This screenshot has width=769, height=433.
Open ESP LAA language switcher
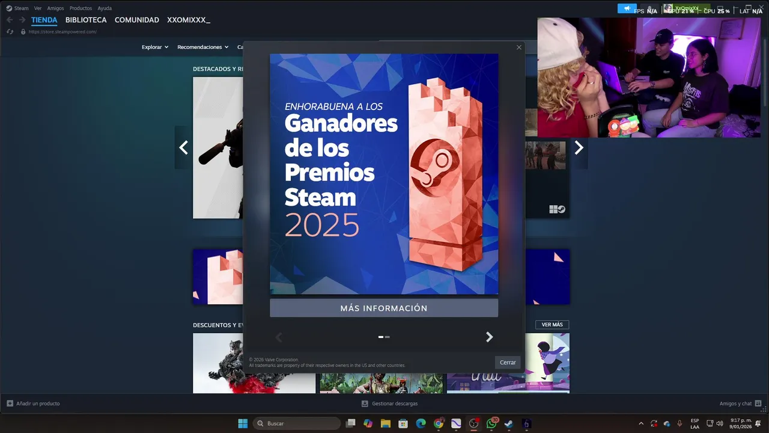[x=695, y=423]
